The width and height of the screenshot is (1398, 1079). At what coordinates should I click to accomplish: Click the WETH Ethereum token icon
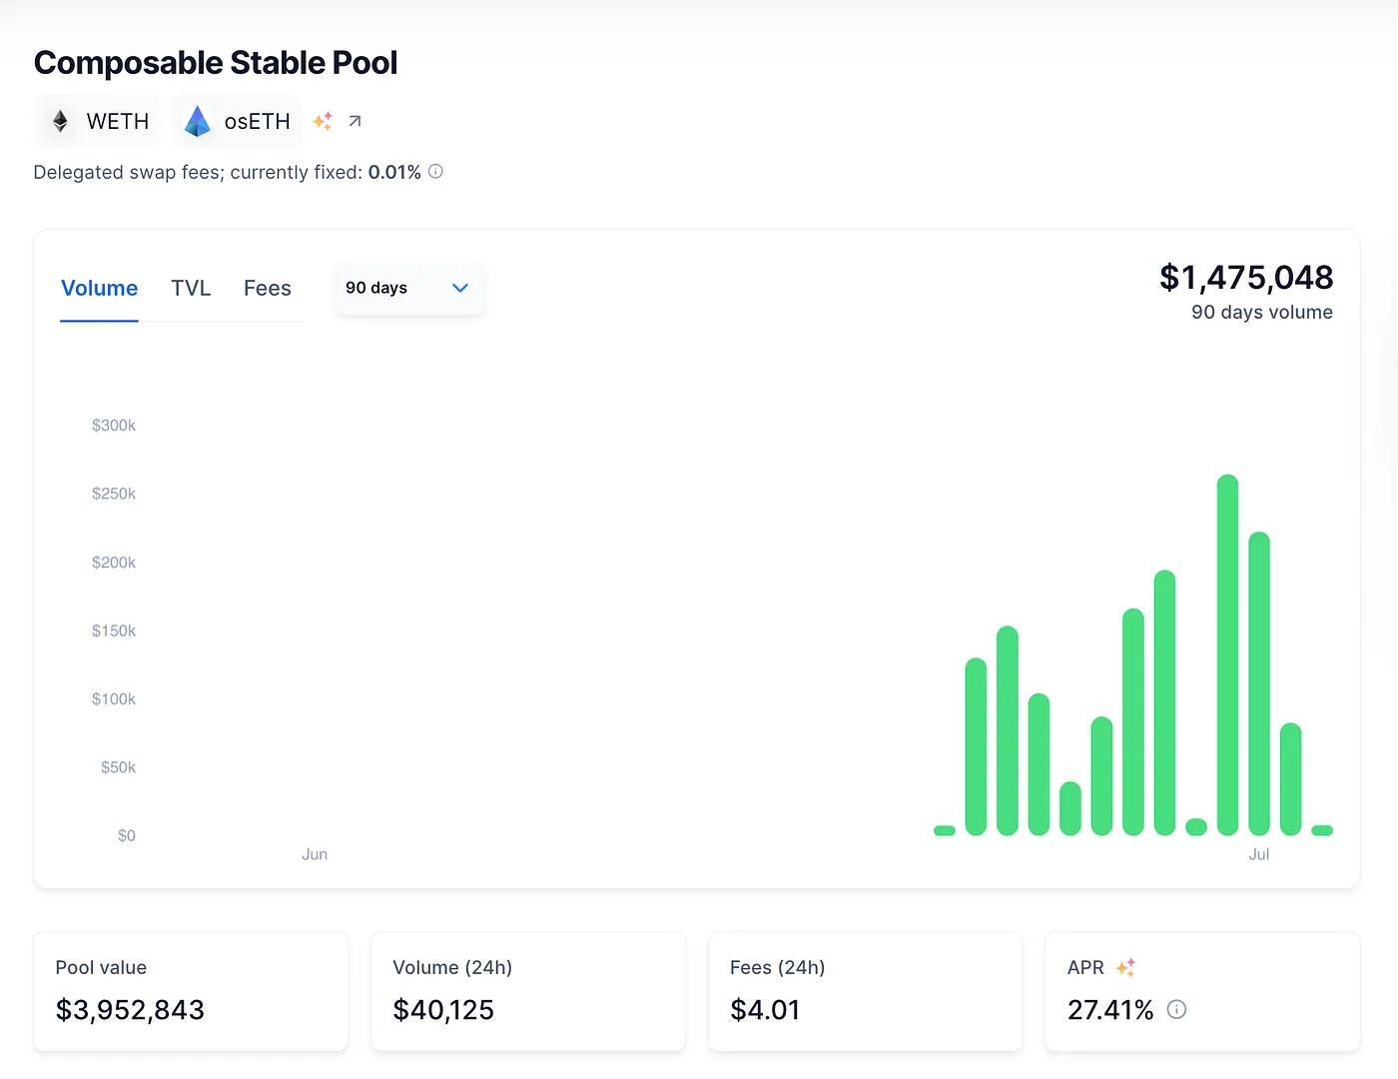click(60, 122)
